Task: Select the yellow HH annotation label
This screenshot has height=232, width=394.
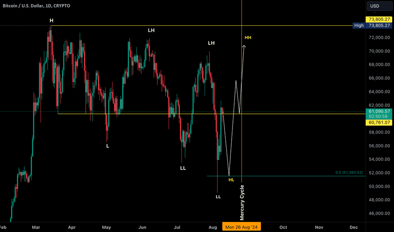Action: [248, 38]
